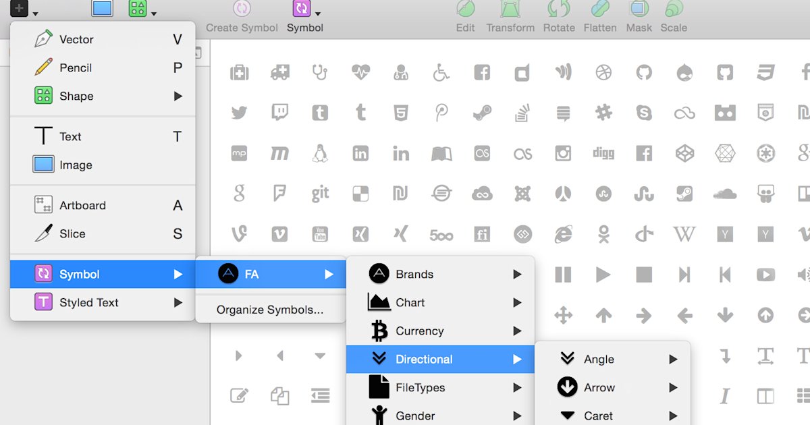This screenshot has width=810, height=425.
Task: Click the Paypal-style pinterest P circle icon
Action: click(x=441, y=113)
